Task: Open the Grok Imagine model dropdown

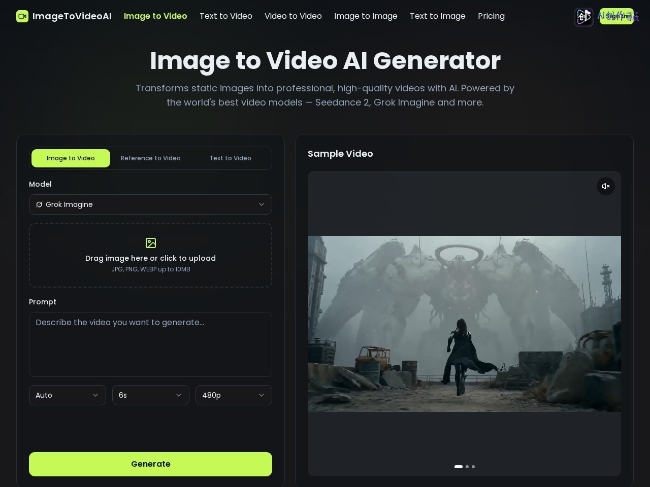Action: point(150,204)
